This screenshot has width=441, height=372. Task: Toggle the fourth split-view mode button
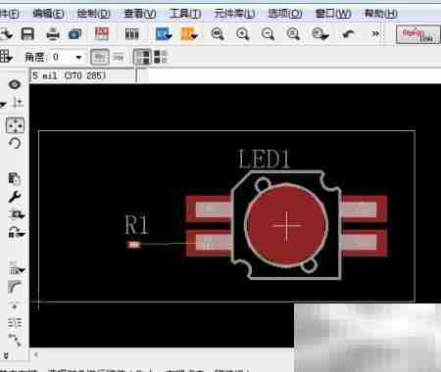[x=160, y=57]
